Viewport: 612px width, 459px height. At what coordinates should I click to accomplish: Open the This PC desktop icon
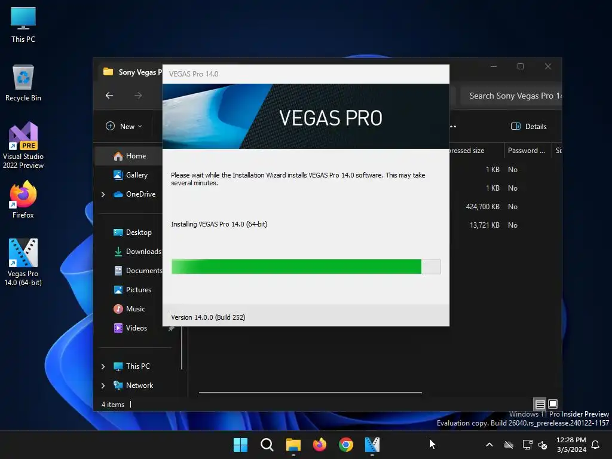click(x=23, y=25)
